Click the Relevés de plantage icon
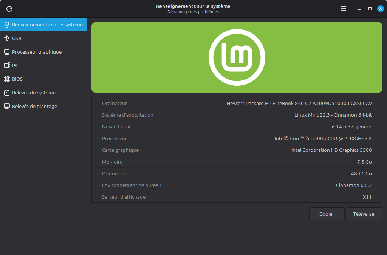This screenshot has height=255, width=387. (x=6, y=106)
